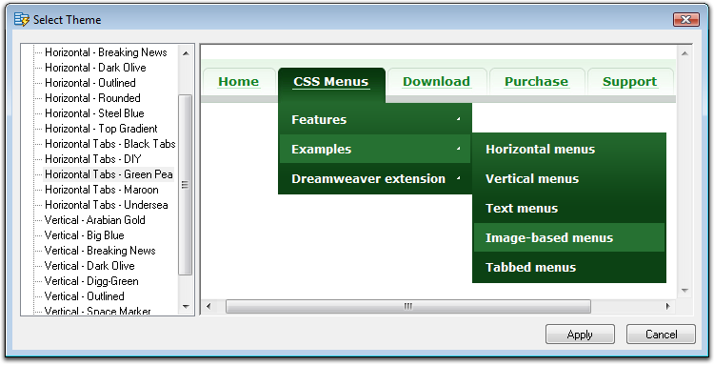Image resolution: width=714 pixels, height=366 pixels.
Task: Pick Vertical - Space Marker theme
Action: click(x=97, y=311)
